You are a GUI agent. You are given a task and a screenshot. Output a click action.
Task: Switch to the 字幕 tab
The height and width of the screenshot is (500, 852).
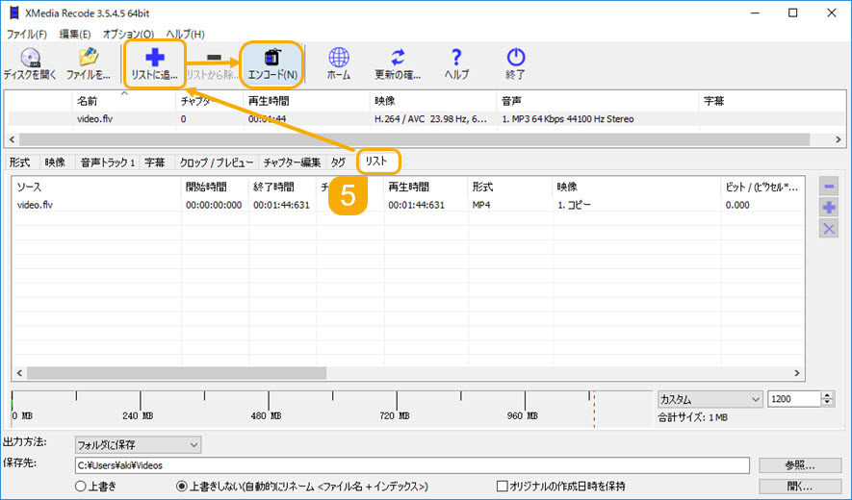coord(155,162)
